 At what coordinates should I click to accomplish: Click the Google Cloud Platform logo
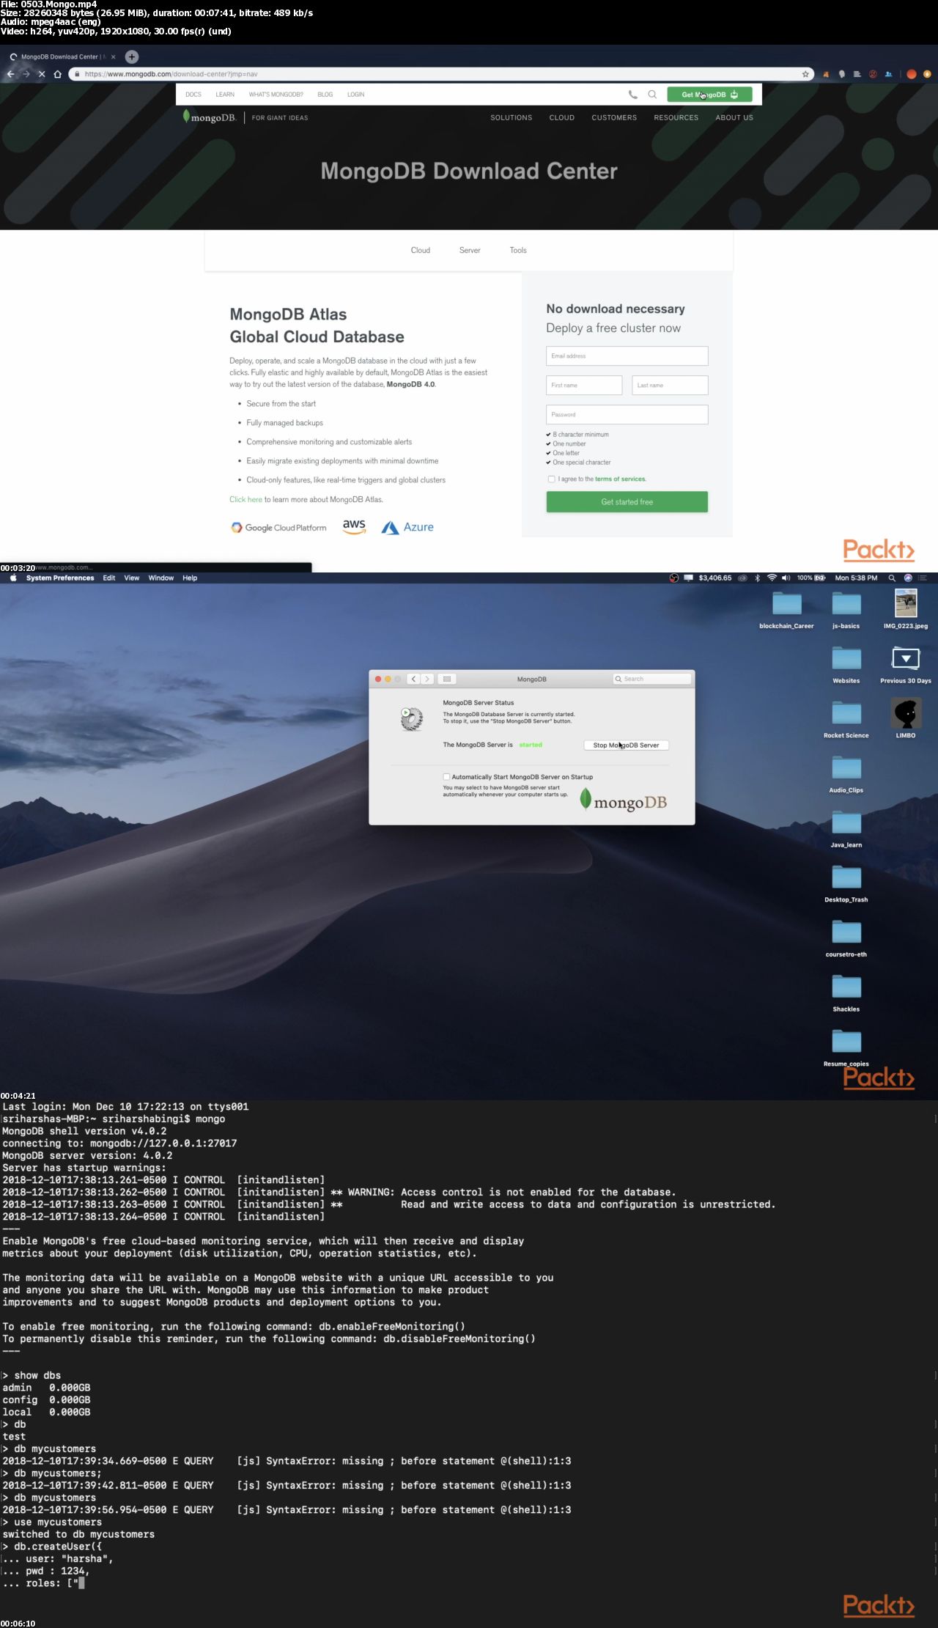(278, 528)
